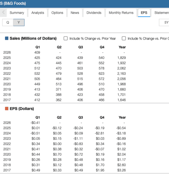The width and height of the screenshot is (169, 175).
Task: Click 2020 yearly sales 1,968
Action: (121, 84)
